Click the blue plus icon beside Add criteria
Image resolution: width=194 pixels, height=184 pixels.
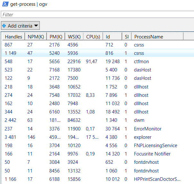(x=4, y=26)
